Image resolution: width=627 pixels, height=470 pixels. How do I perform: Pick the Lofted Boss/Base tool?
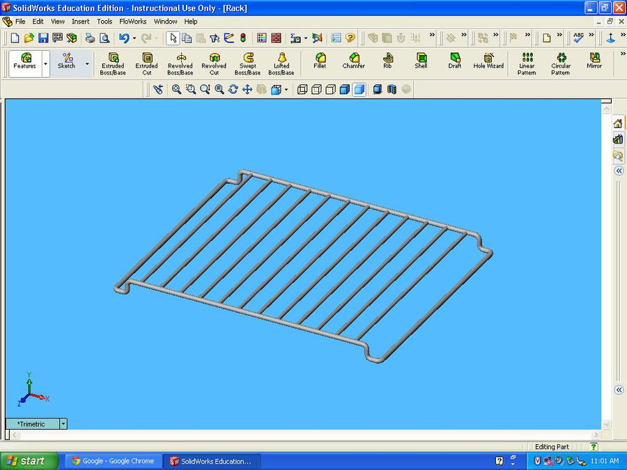281,64
